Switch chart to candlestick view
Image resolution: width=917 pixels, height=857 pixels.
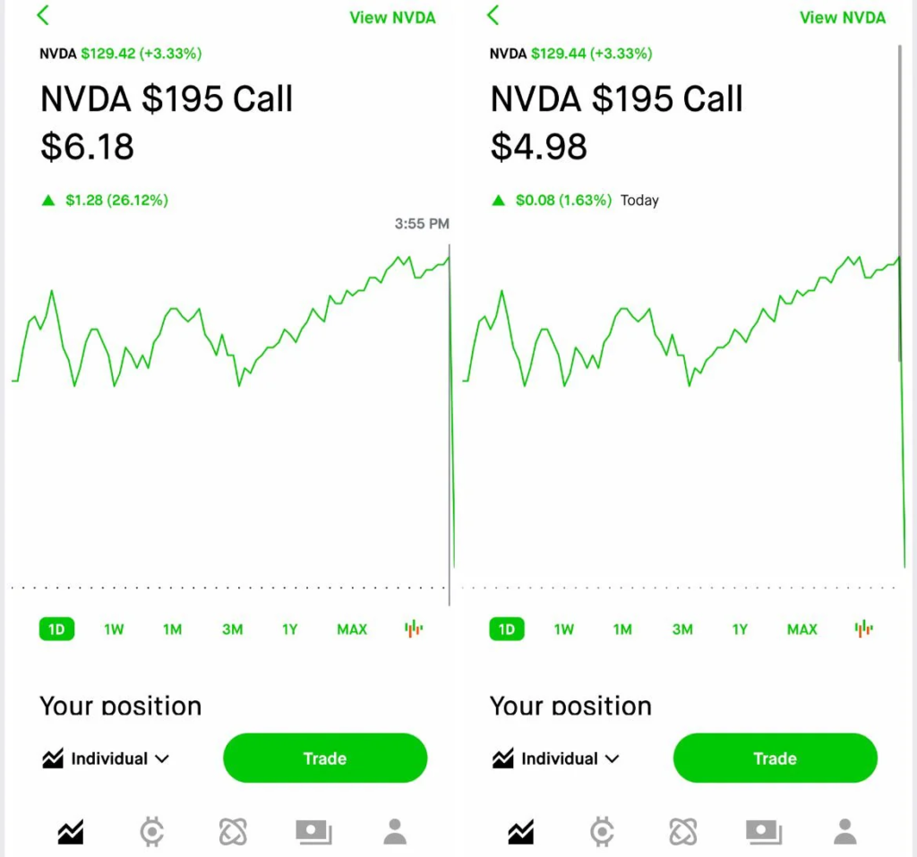413,629
